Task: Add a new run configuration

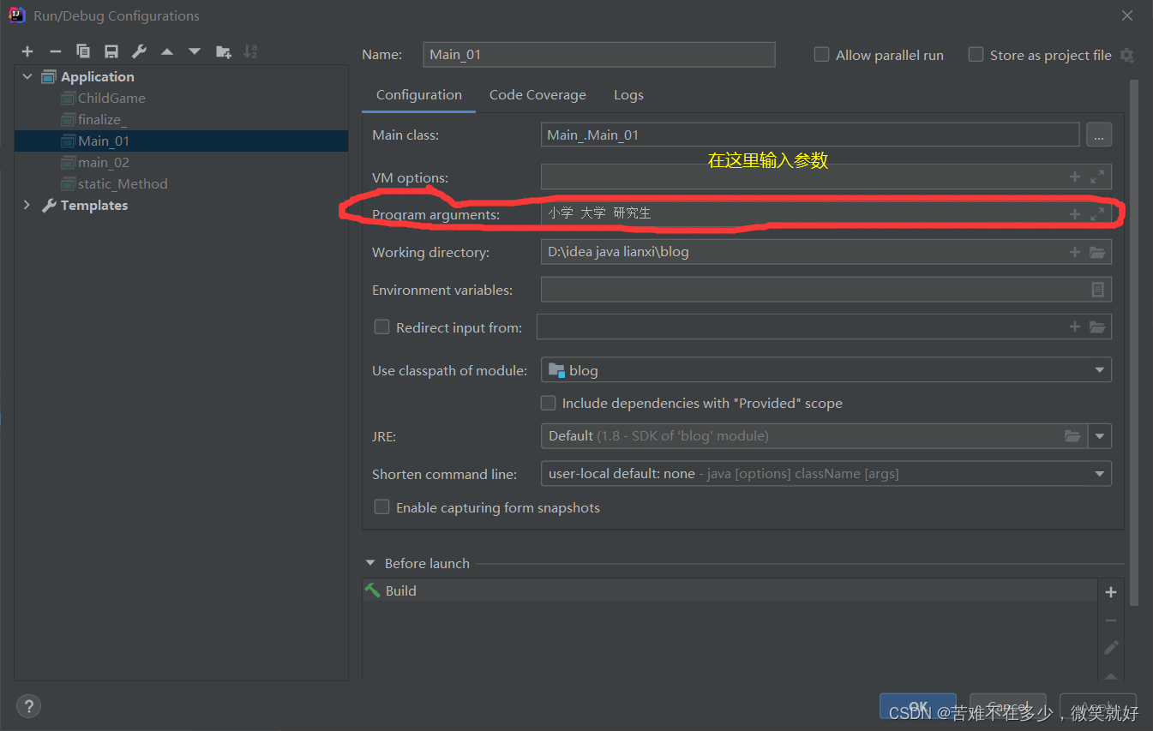Action: (27, 51)
